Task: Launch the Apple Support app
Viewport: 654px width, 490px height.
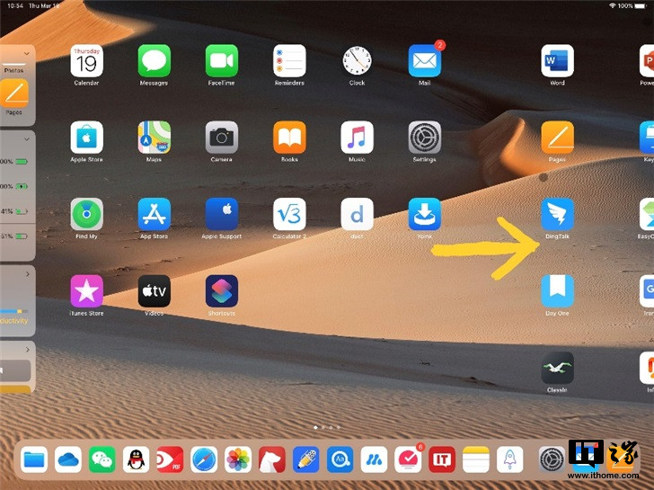Action: (222, 214)
